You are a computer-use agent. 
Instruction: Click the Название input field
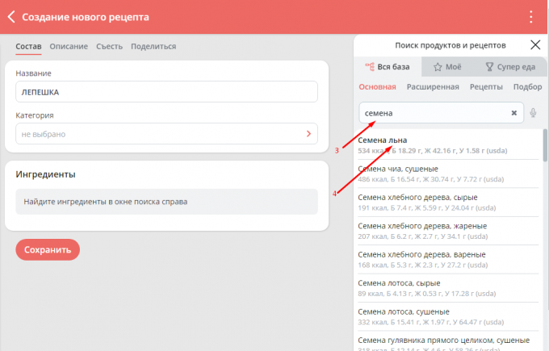click(166, 92)
